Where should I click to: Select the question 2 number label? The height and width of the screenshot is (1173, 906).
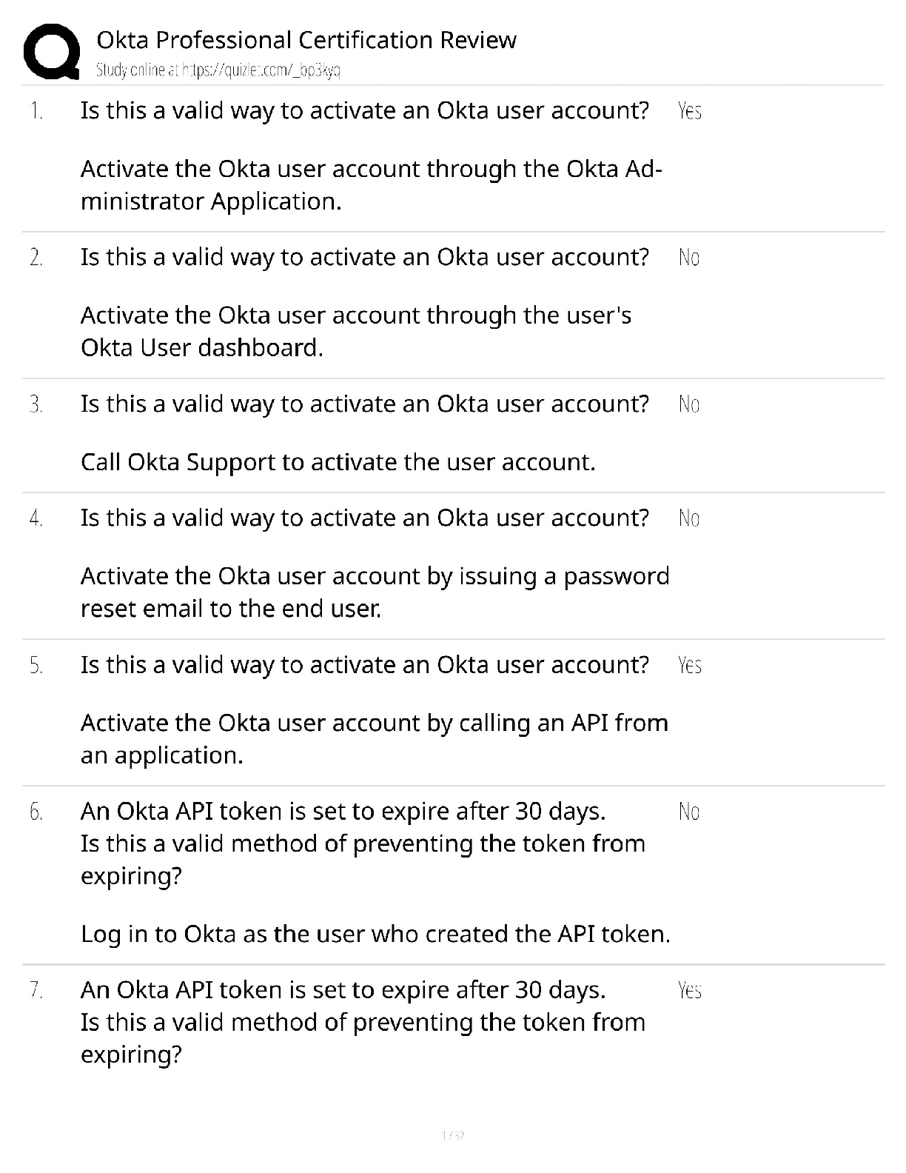click(x=36, y=258)
